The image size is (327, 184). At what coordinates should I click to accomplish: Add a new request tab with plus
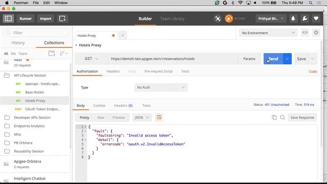click(x=123, y=35)
